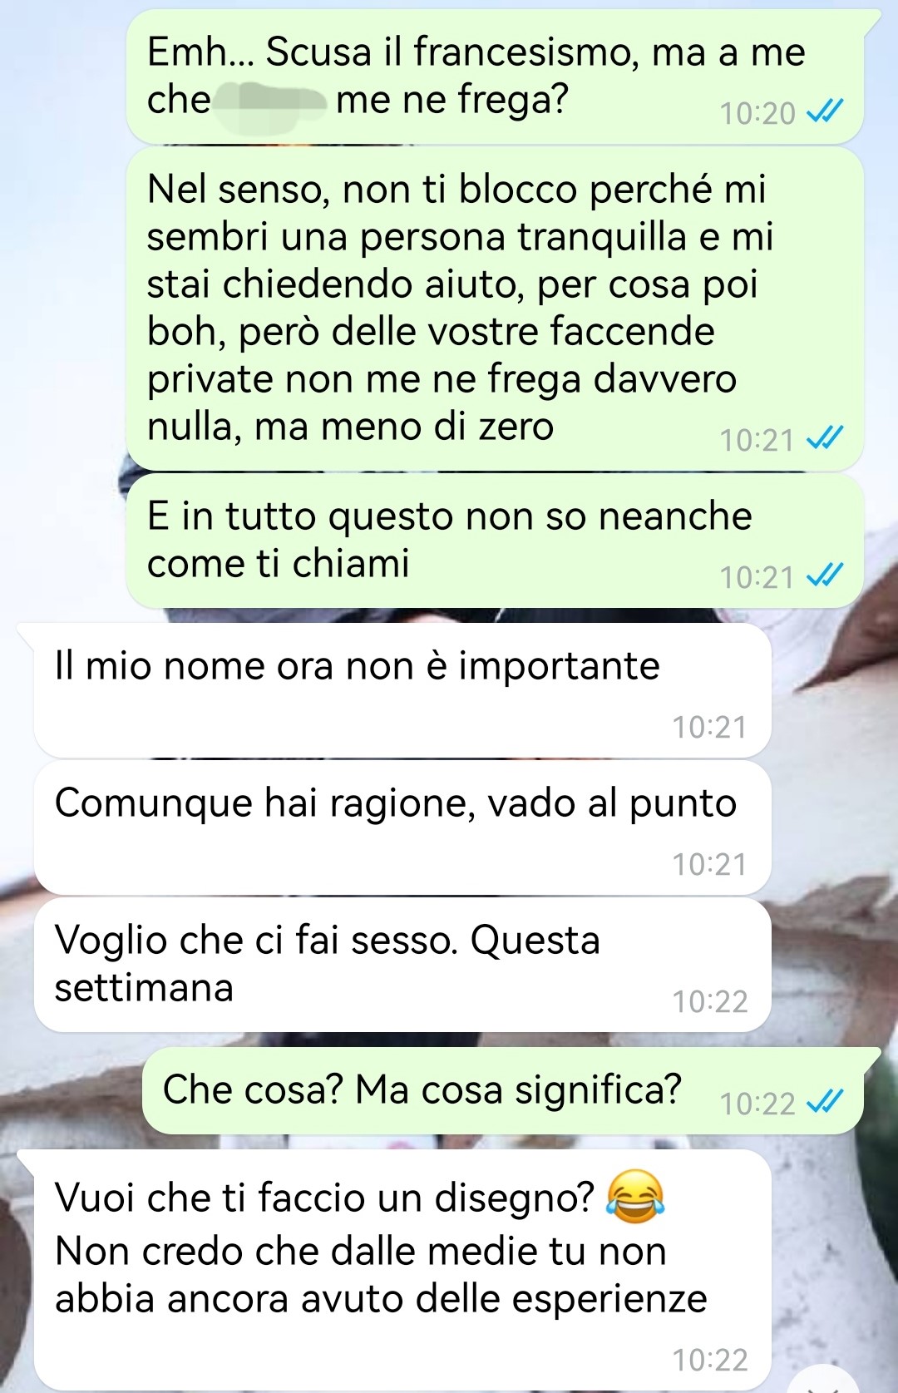Click the blue double-check ticks beside 10:20

pyautogui.click(x=825, y=111)
